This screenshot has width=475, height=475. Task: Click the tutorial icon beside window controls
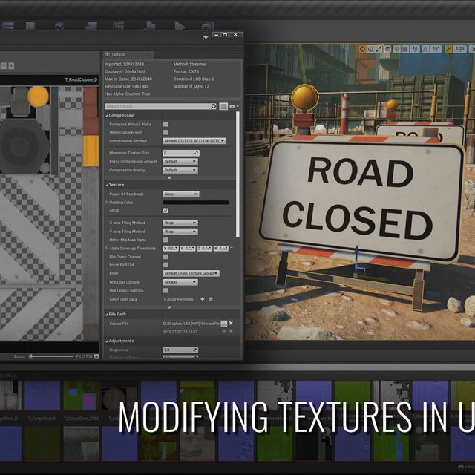coord(206,38)
